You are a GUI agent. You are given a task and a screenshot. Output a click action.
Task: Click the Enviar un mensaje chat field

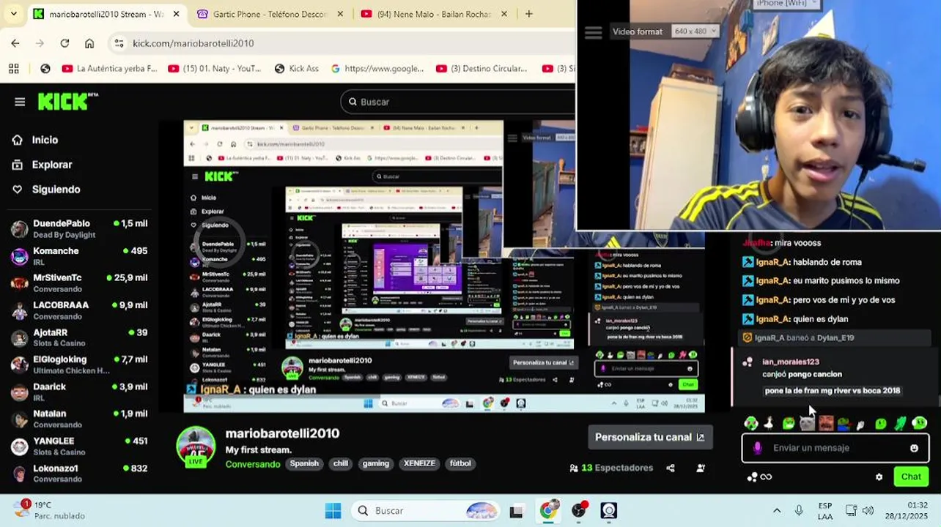[835, 448]
